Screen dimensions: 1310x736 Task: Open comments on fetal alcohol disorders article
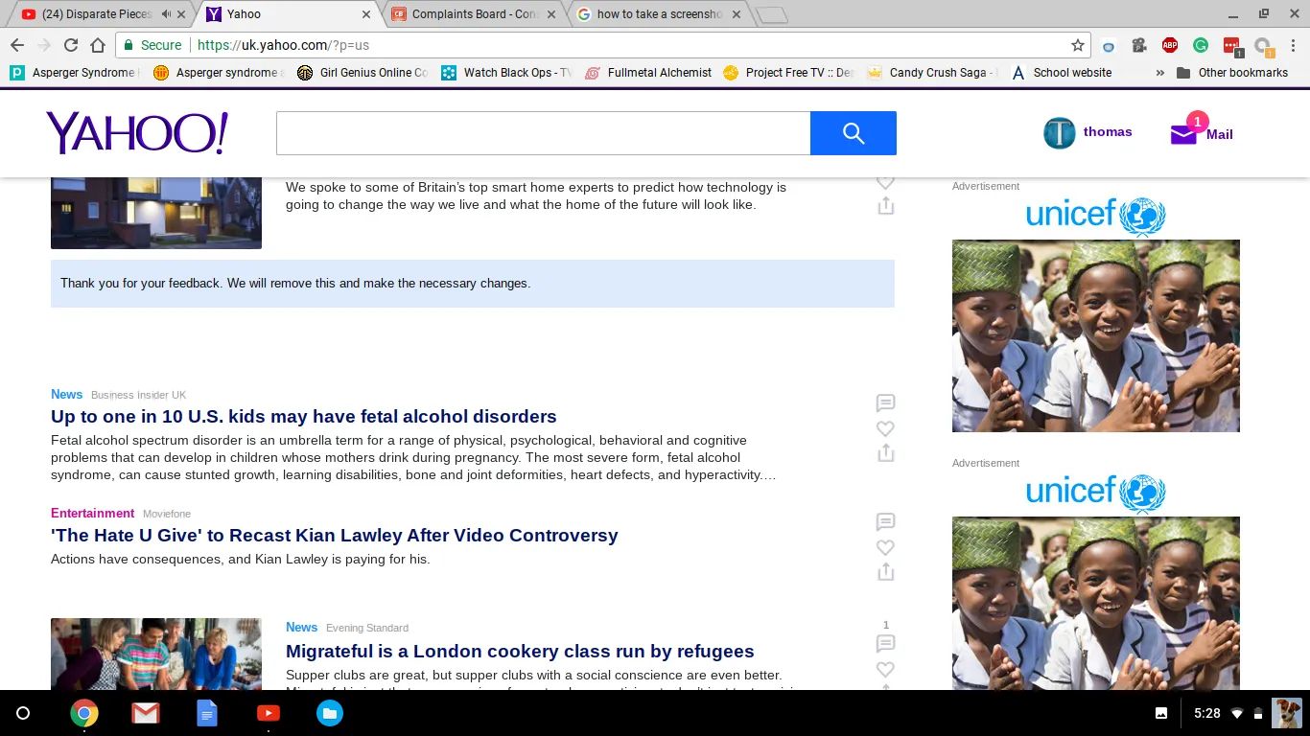tap(885, 403)
